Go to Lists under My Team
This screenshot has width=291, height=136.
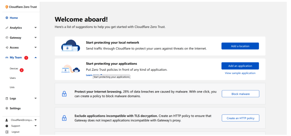coord(12,87)
